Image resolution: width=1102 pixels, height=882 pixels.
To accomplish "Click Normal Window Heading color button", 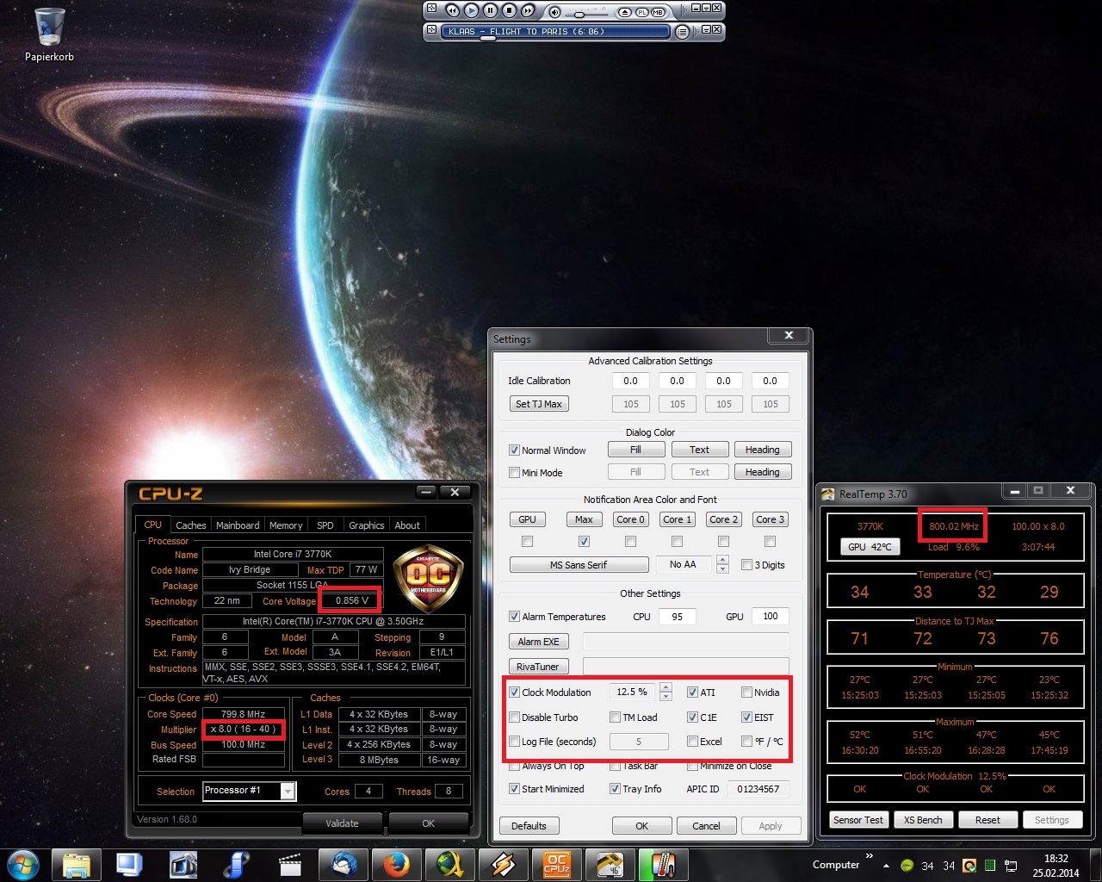I will point(762,450).
